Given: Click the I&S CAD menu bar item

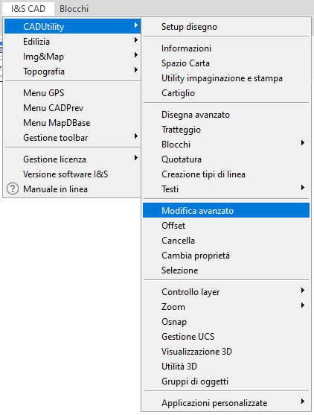Looking at the screenshot, I should 28,9.
